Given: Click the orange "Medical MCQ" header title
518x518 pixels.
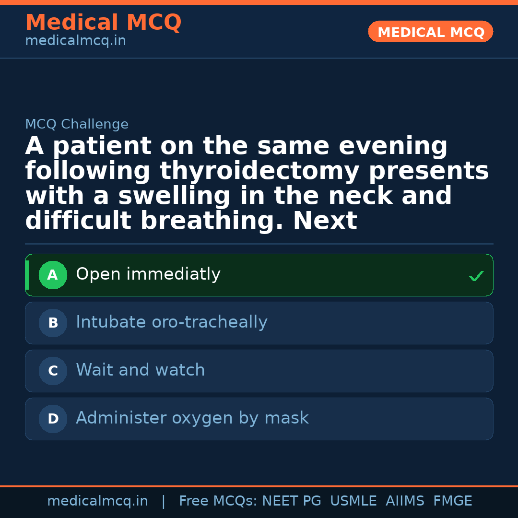Looking at the screenshot, I should click(x=103, y=23).
